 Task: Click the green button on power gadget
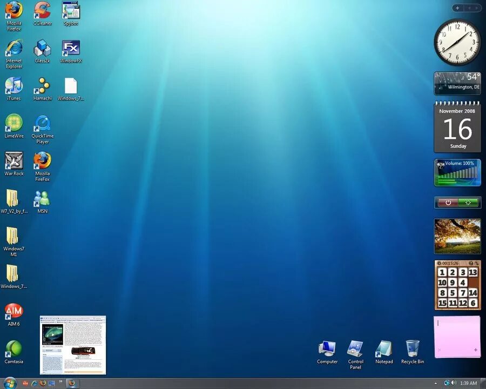point(468,203)
